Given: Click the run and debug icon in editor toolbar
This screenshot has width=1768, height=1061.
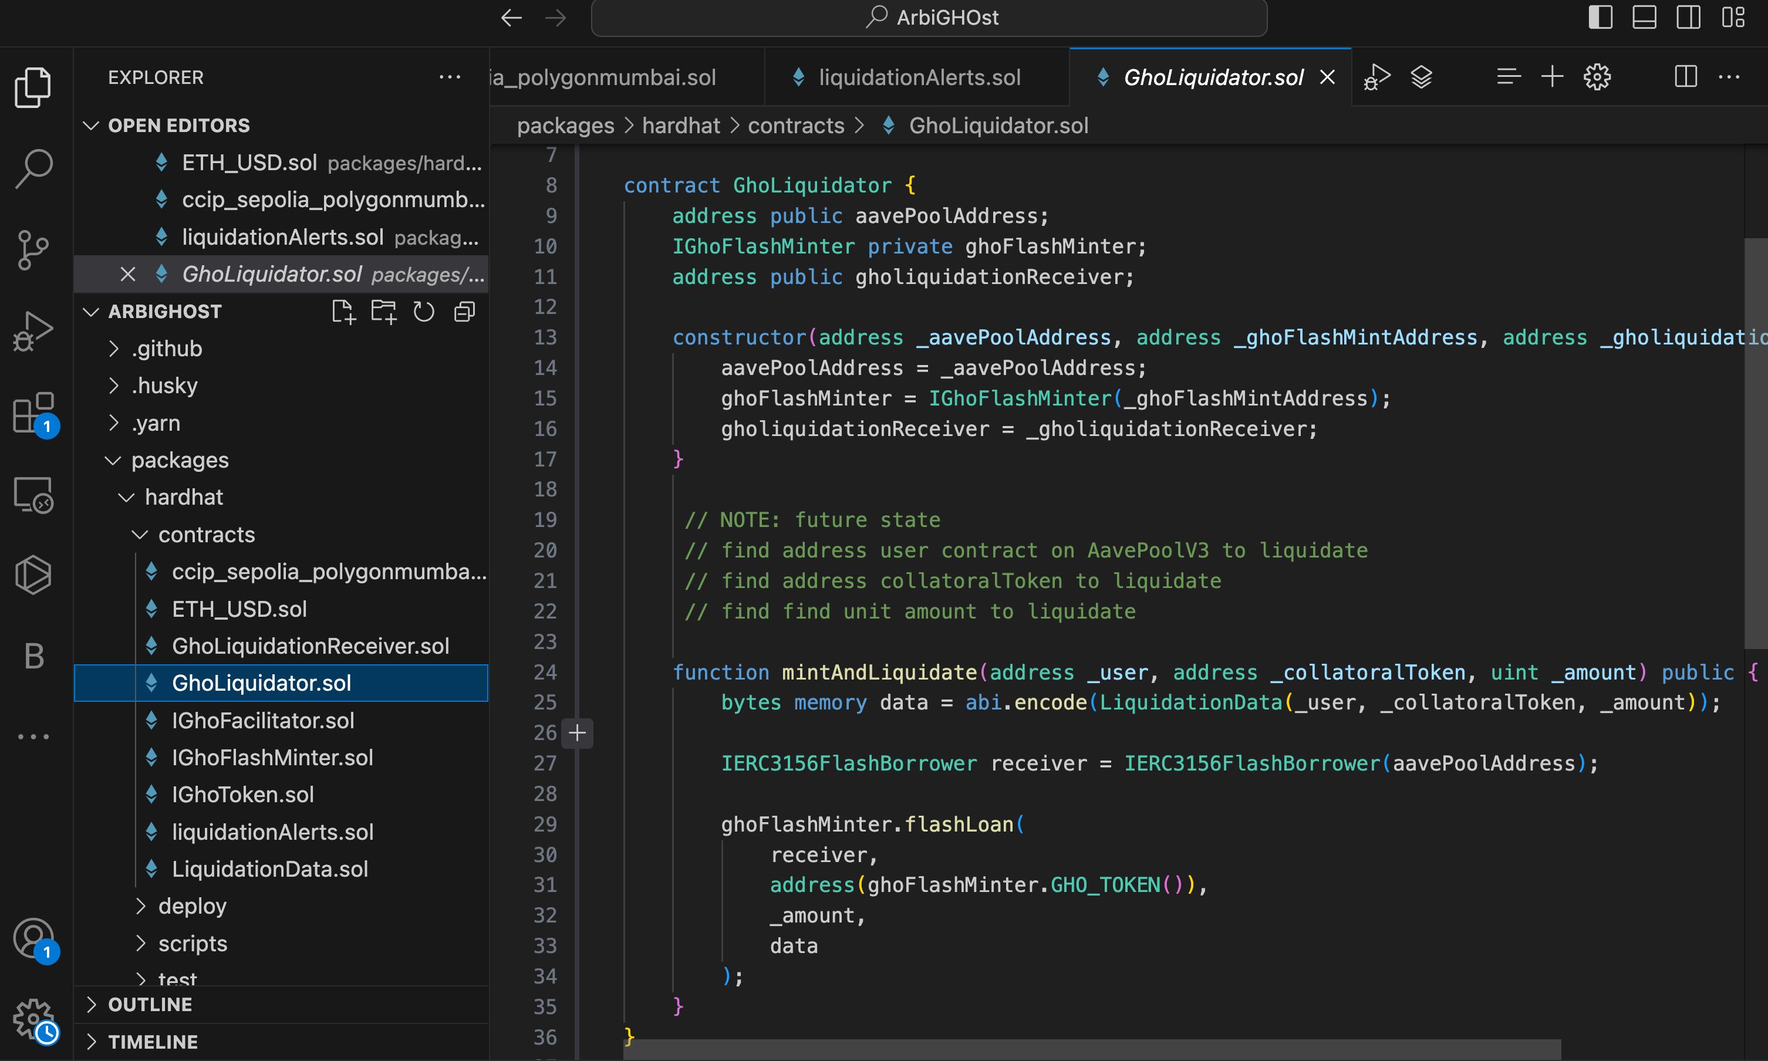Looking at the screenshot, I should pos(1377,77).
